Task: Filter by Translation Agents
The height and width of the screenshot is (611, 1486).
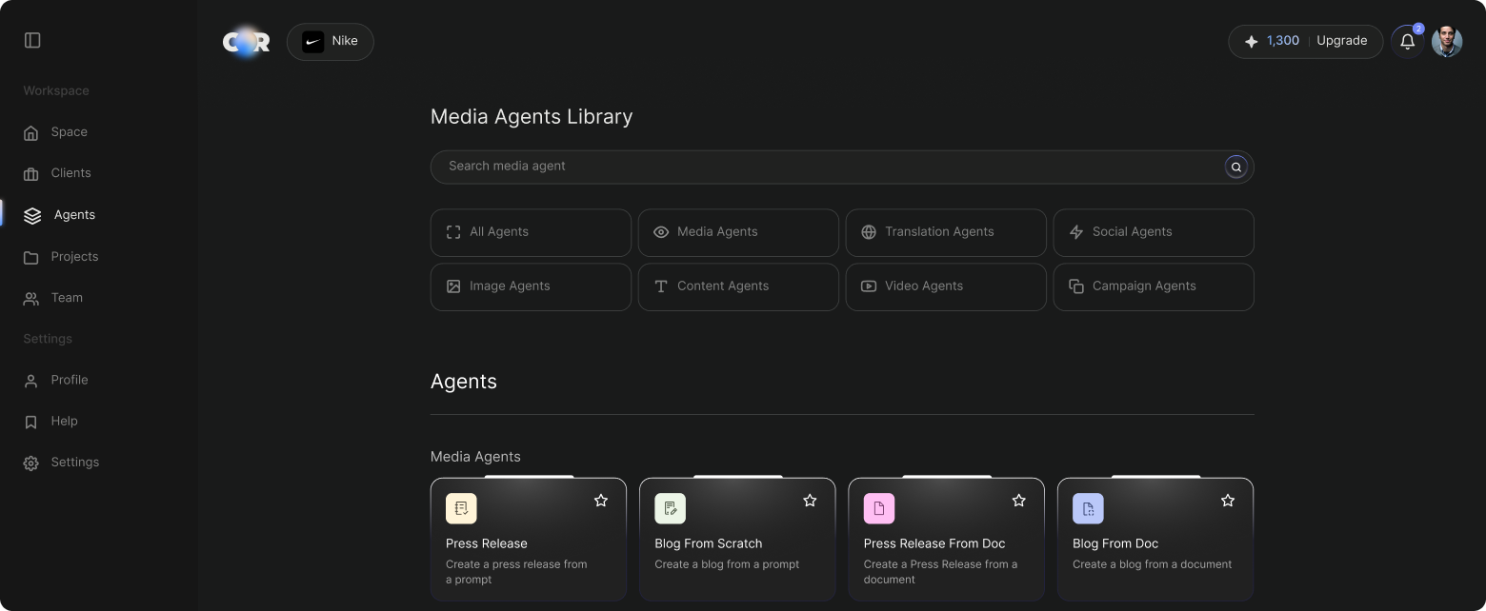Action: pyautogui.click(x=945, y=232)
